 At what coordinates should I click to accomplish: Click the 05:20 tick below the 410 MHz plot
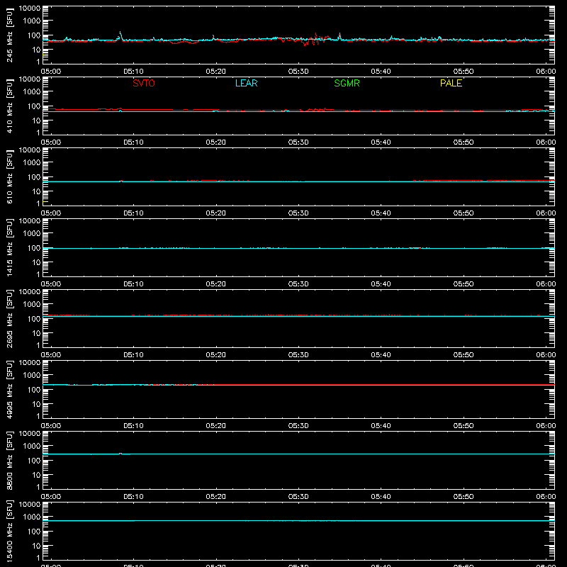(216, 142)
